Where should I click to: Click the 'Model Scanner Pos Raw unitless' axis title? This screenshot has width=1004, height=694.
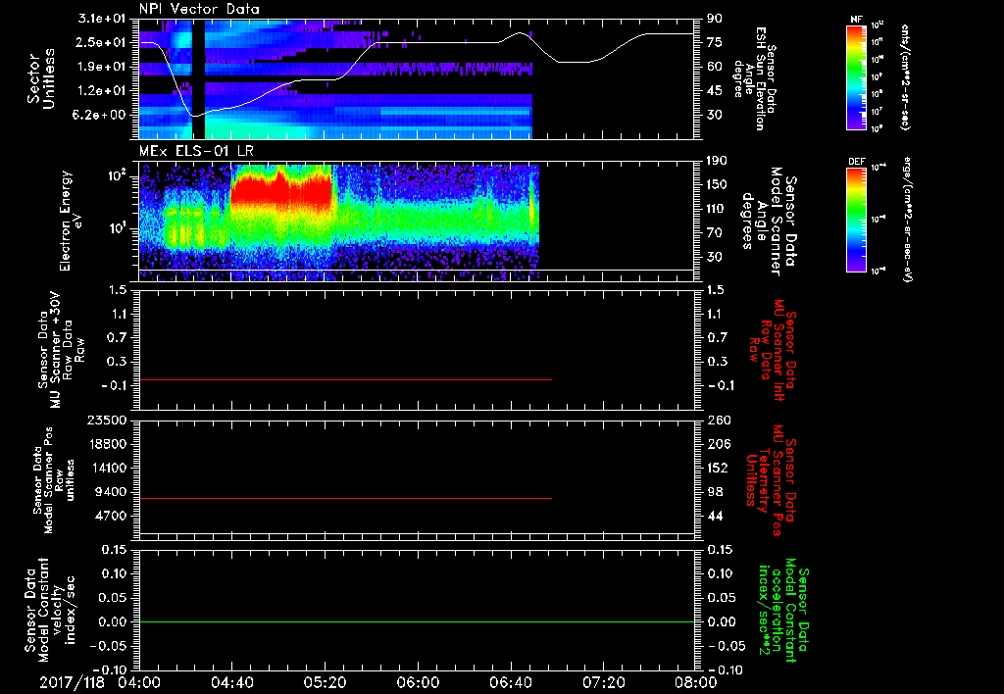(55, 480)
